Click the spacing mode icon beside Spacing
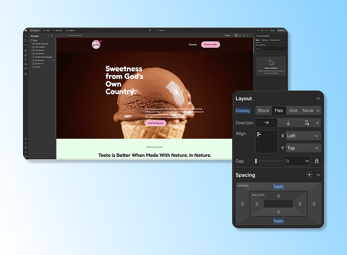347x255 pixels. coord(309,175)
